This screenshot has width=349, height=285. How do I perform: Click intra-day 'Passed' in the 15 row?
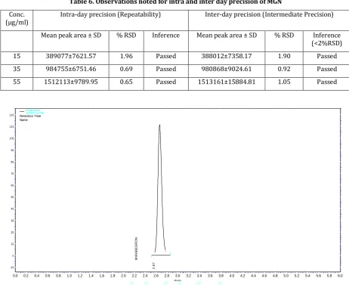click(x=166, y=56)
